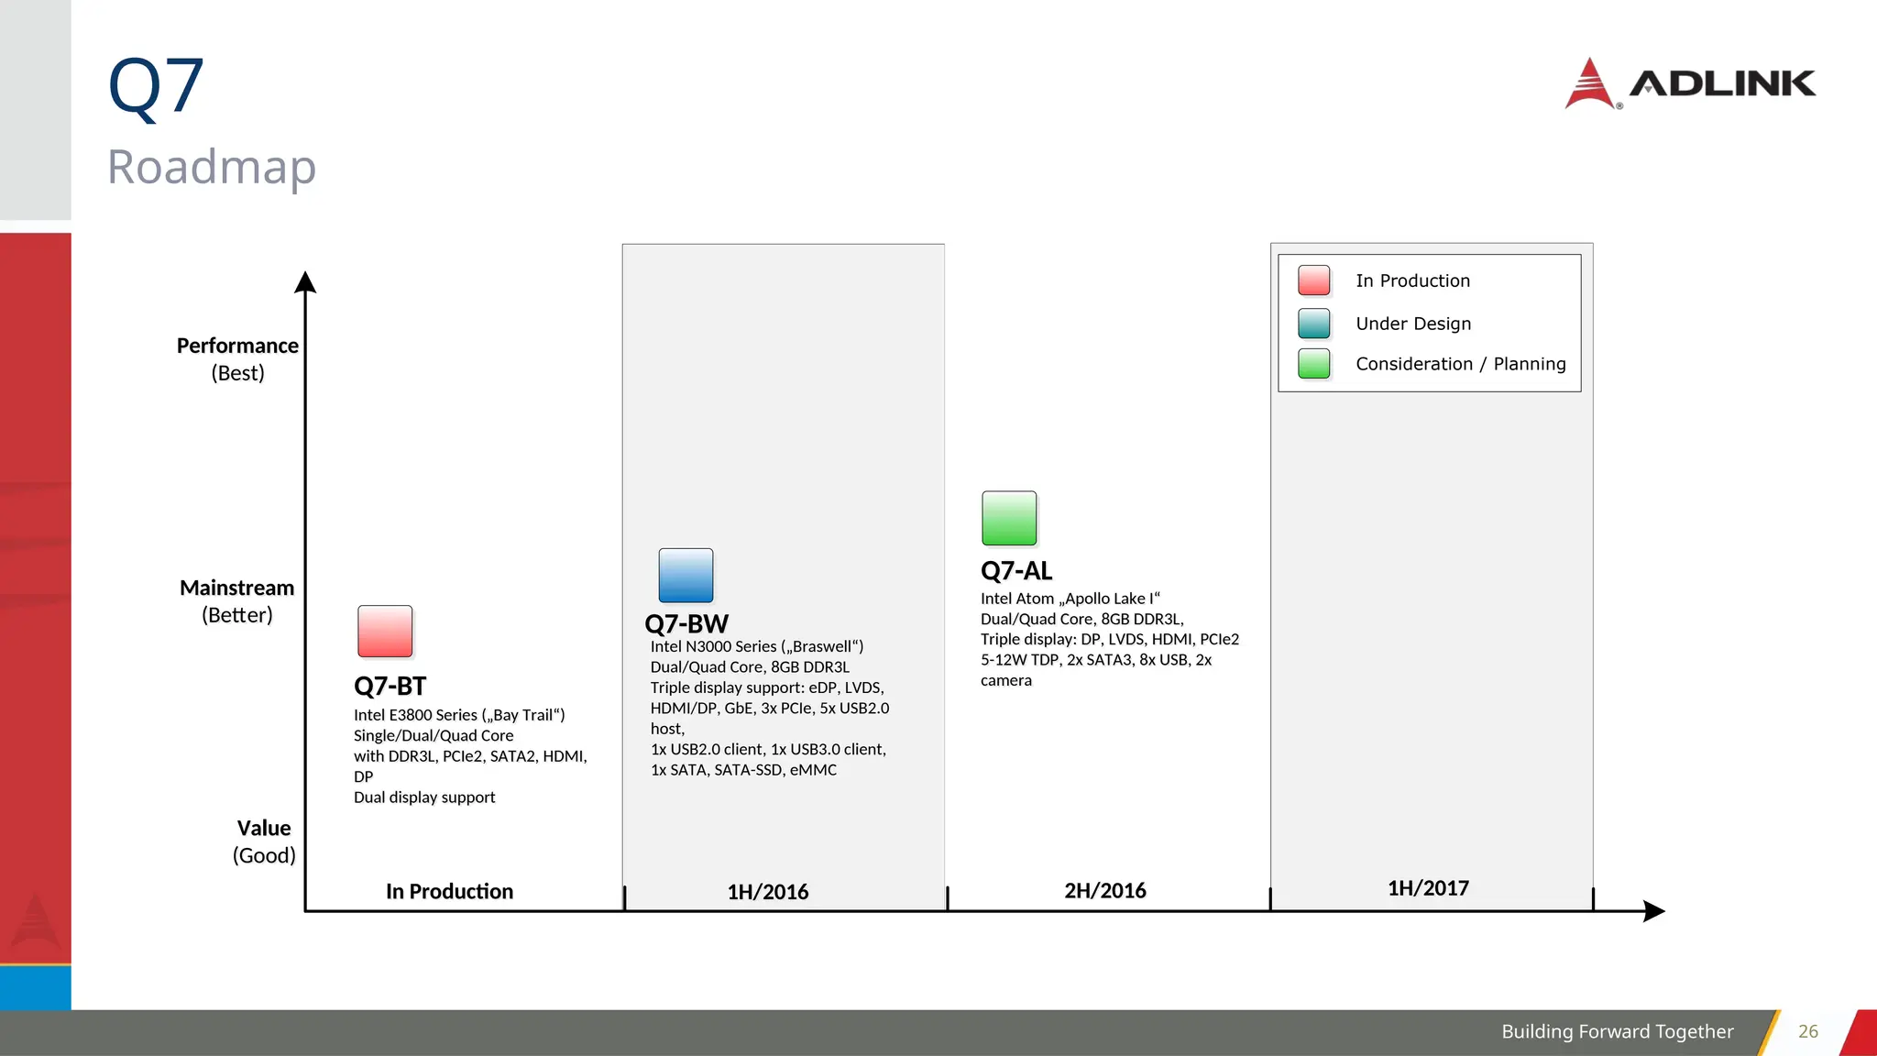This screenshot has height=1056, width=1877.
Task: Select the Q7-BT product heading
Action: (390, 686)
